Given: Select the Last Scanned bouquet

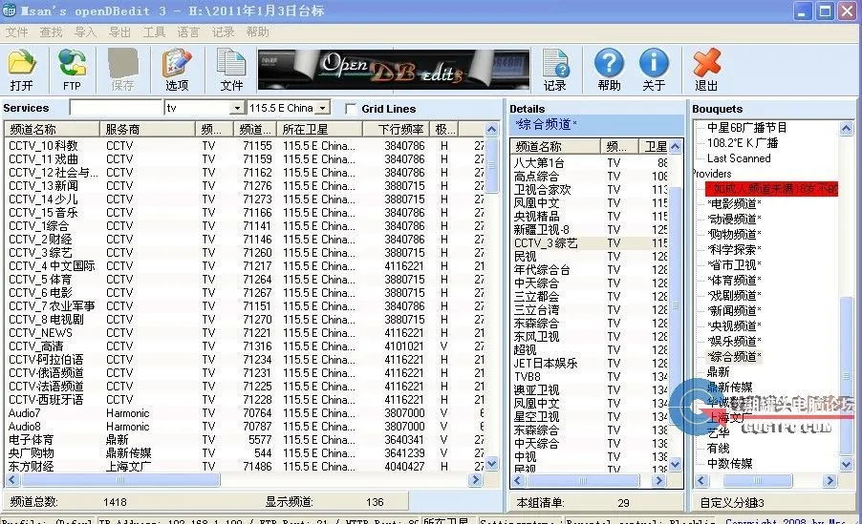Looking at the screenshot, I should 739,158.
